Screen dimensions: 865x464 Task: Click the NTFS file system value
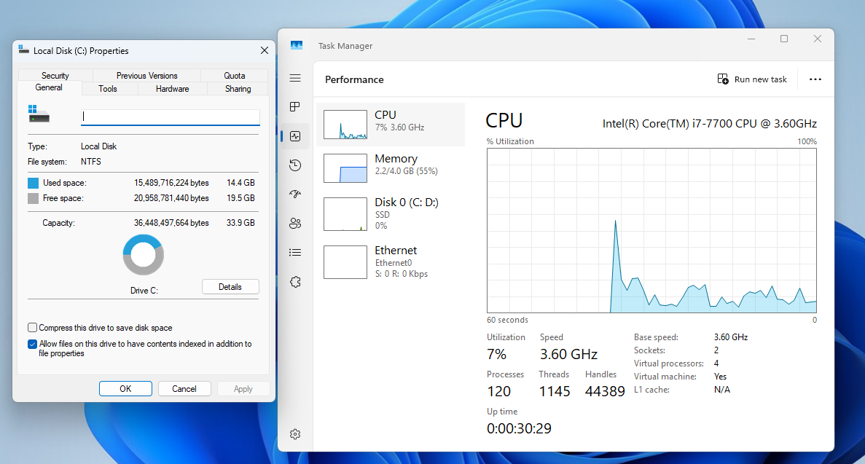click(91, 162)
